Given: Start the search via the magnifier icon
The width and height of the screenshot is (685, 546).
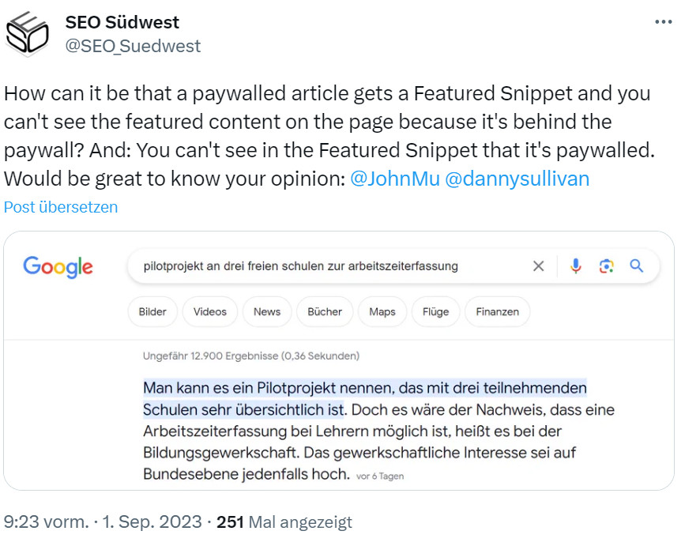Looking at the screenshot, I should click(x=637, y=266).
